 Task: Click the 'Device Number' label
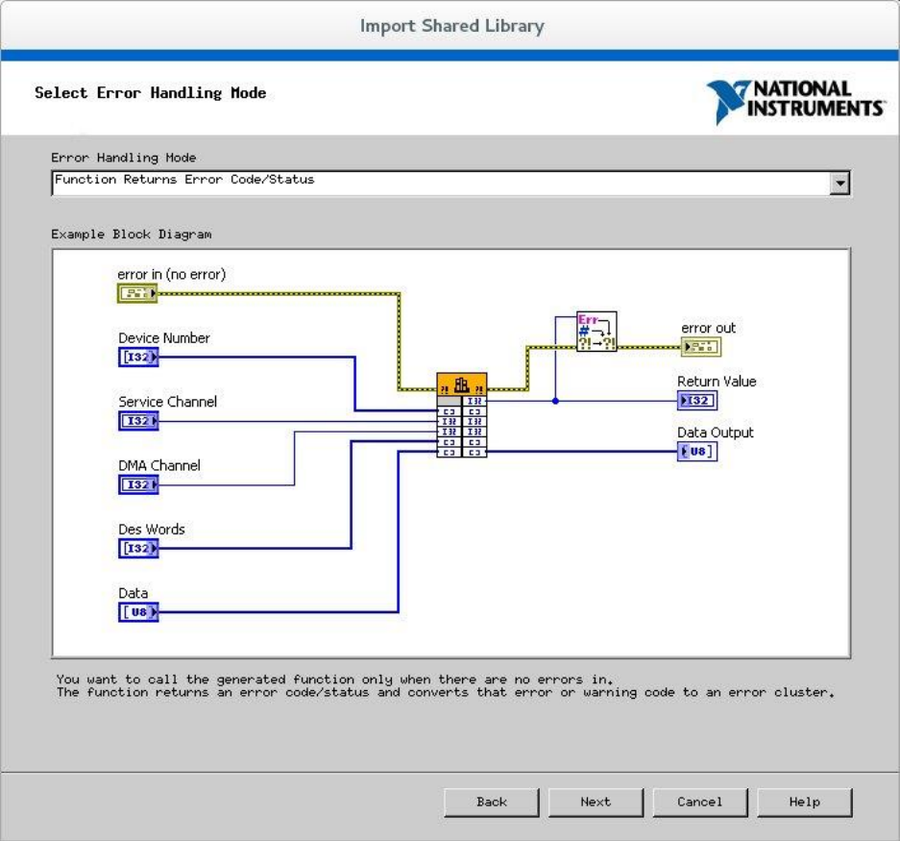[164, 338]
